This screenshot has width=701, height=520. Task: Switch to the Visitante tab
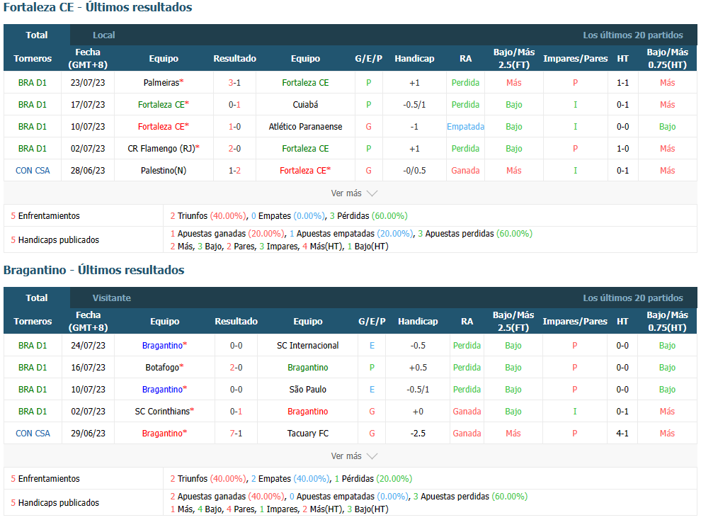(111, 298)
